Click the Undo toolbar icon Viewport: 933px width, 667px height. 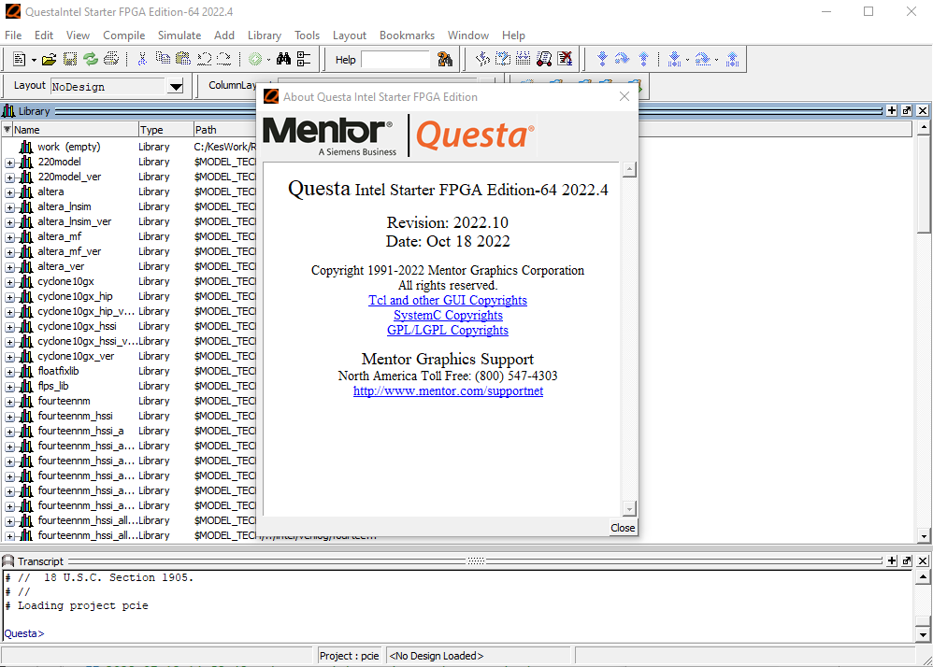coord(204,59)
